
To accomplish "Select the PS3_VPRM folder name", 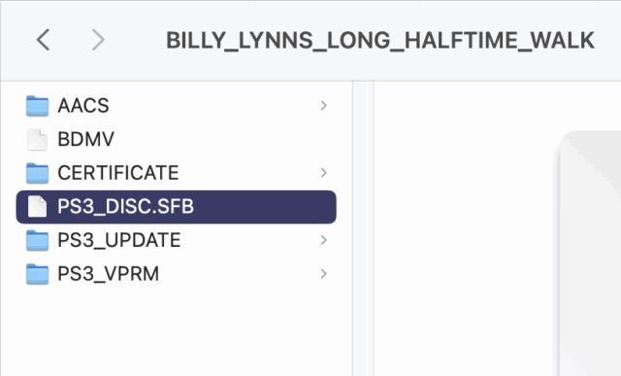I will click(x=108, y=274).
